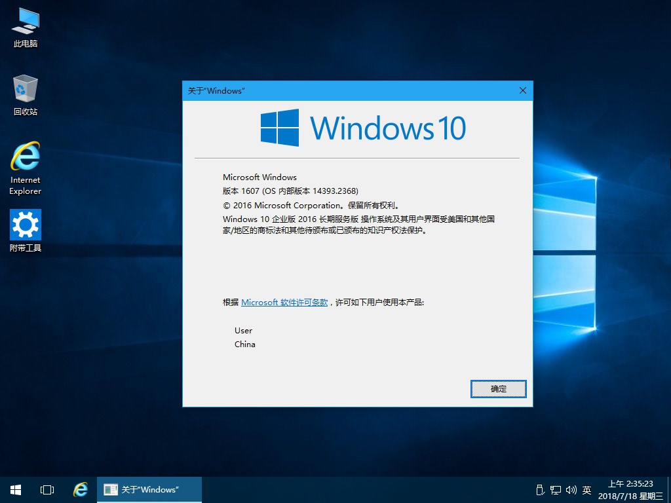The image size is (671, 503).
Task: Select the 附带工具 gear icon on desktop
Action: point(26,231)
